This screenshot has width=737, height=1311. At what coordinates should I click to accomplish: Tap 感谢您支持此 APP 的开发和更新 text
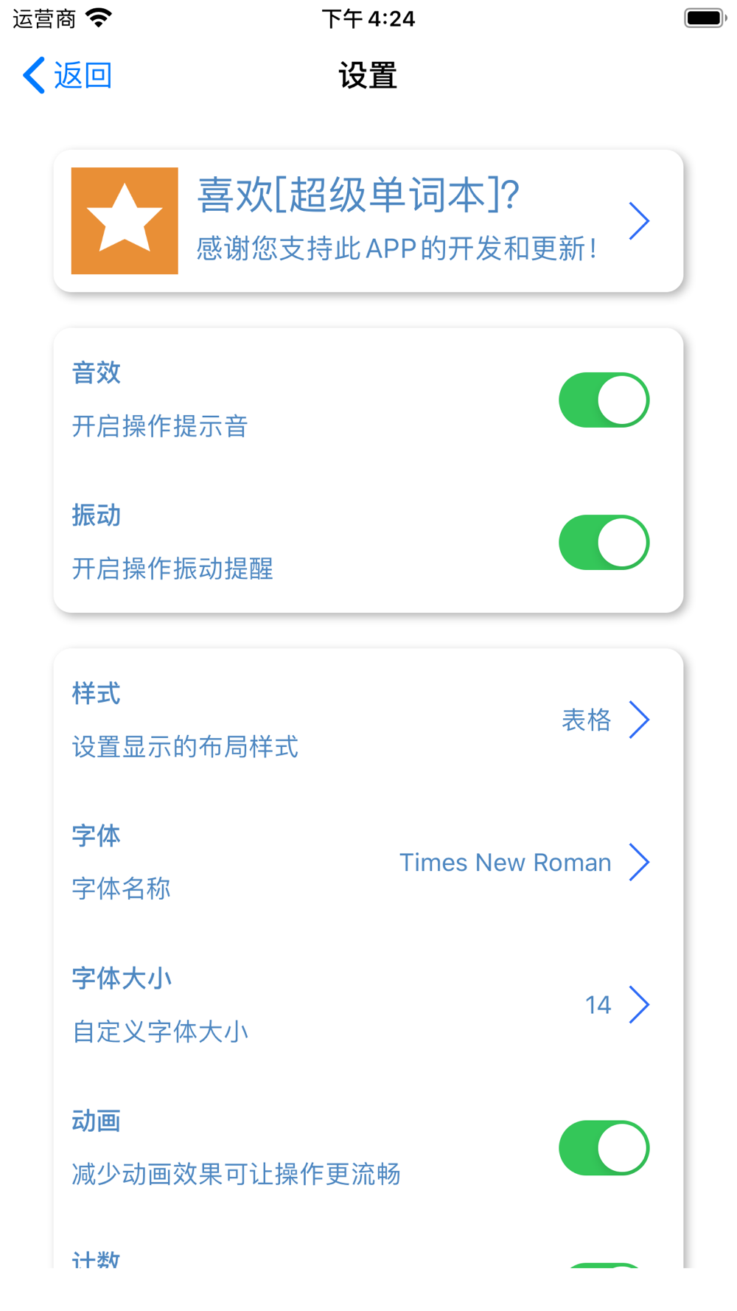coord(396,248)
